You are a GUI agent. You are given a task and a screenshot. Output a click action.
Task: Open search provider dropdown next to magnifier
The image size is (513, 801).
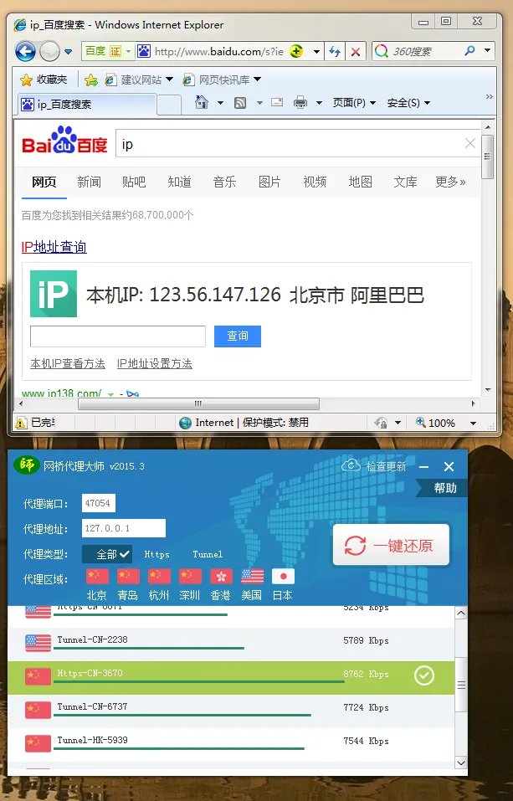pyautogui.click(x=487, y=50)
